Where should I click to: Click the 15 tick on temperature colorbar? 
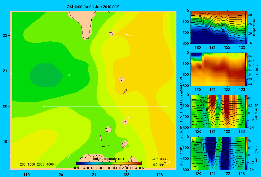click(250, 43)
